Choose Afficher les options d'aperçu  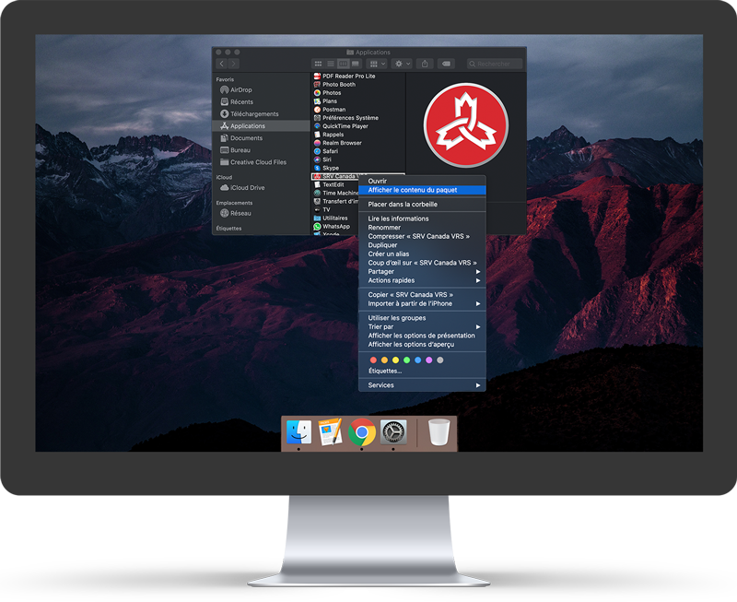[422, 345]
